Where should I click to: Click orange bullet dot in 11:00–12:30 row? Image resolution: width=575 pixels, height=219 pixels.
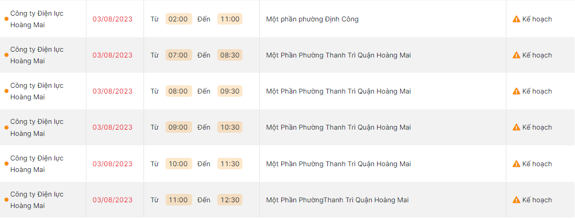click(x=6, y=200)
